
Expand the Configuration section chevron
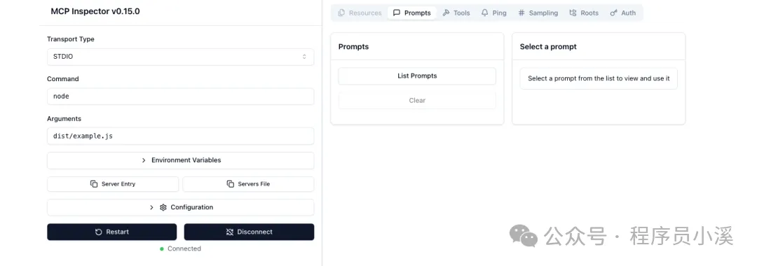pyautogui.click(x=151, y=207)
